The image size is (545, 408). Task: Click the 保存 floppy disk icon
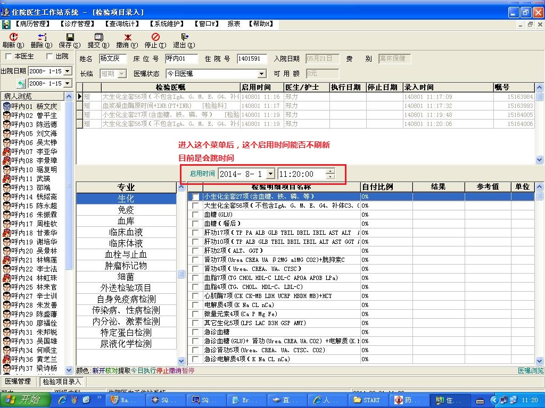[x=70, y=37]
